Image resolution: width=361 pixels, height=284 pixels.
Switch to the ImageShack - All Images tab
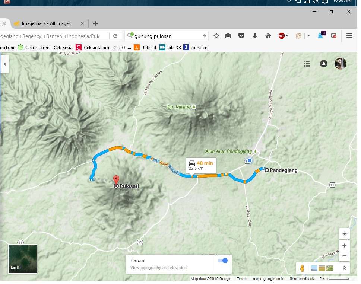tap(46, 23)
